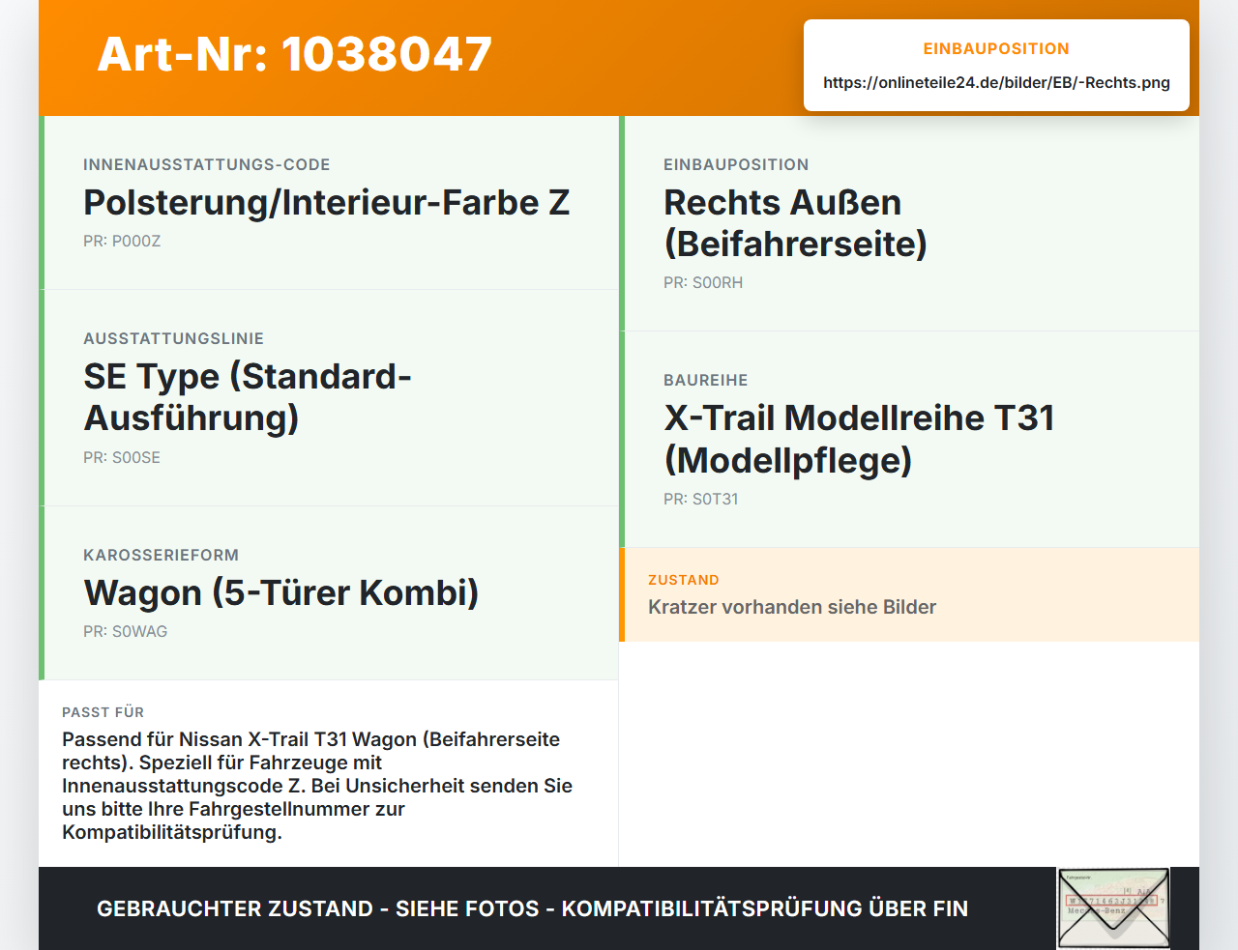Click the PR: S0T31 code
The height and width of the screenshot is (950, 1238).
pyautogui.click(x=701, y=500)
